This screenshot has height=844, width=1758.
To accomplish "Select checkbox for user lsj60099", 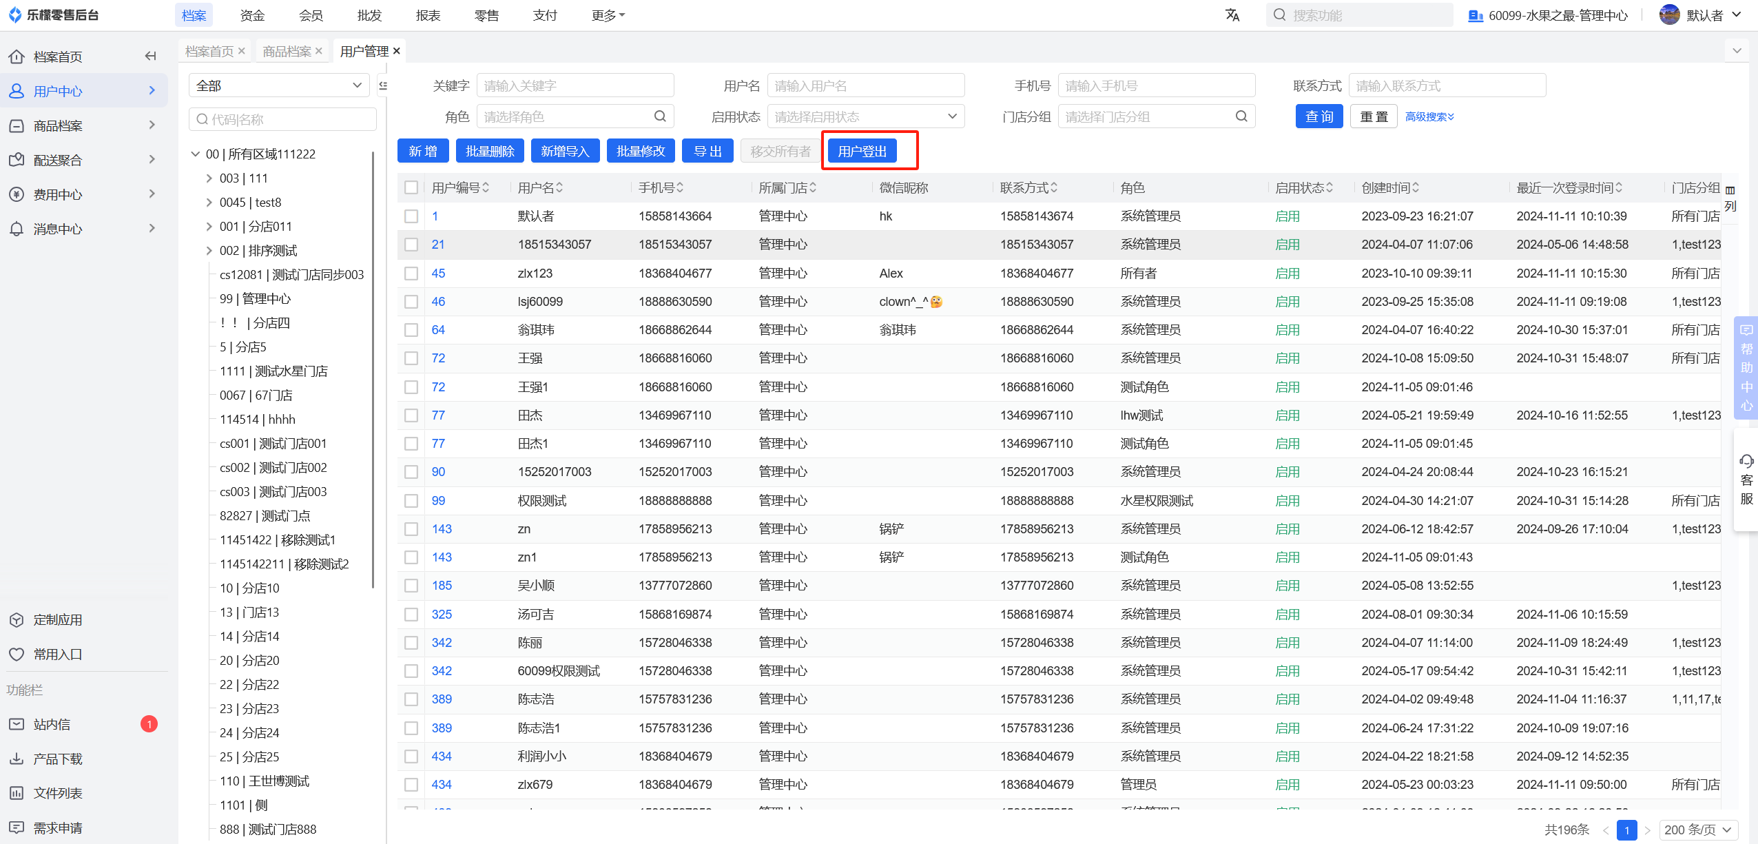I will pos(411,302).
